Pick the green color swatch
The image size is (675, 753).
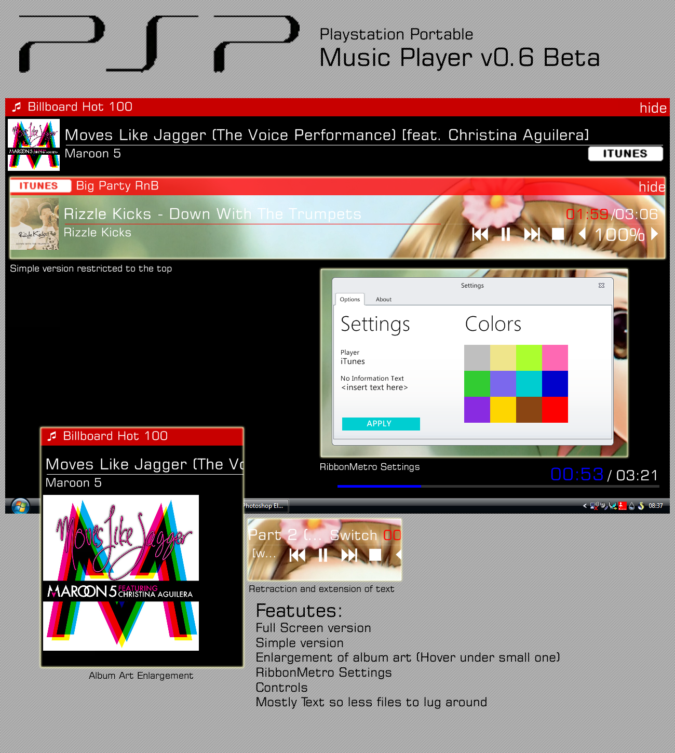coord(477,384)
